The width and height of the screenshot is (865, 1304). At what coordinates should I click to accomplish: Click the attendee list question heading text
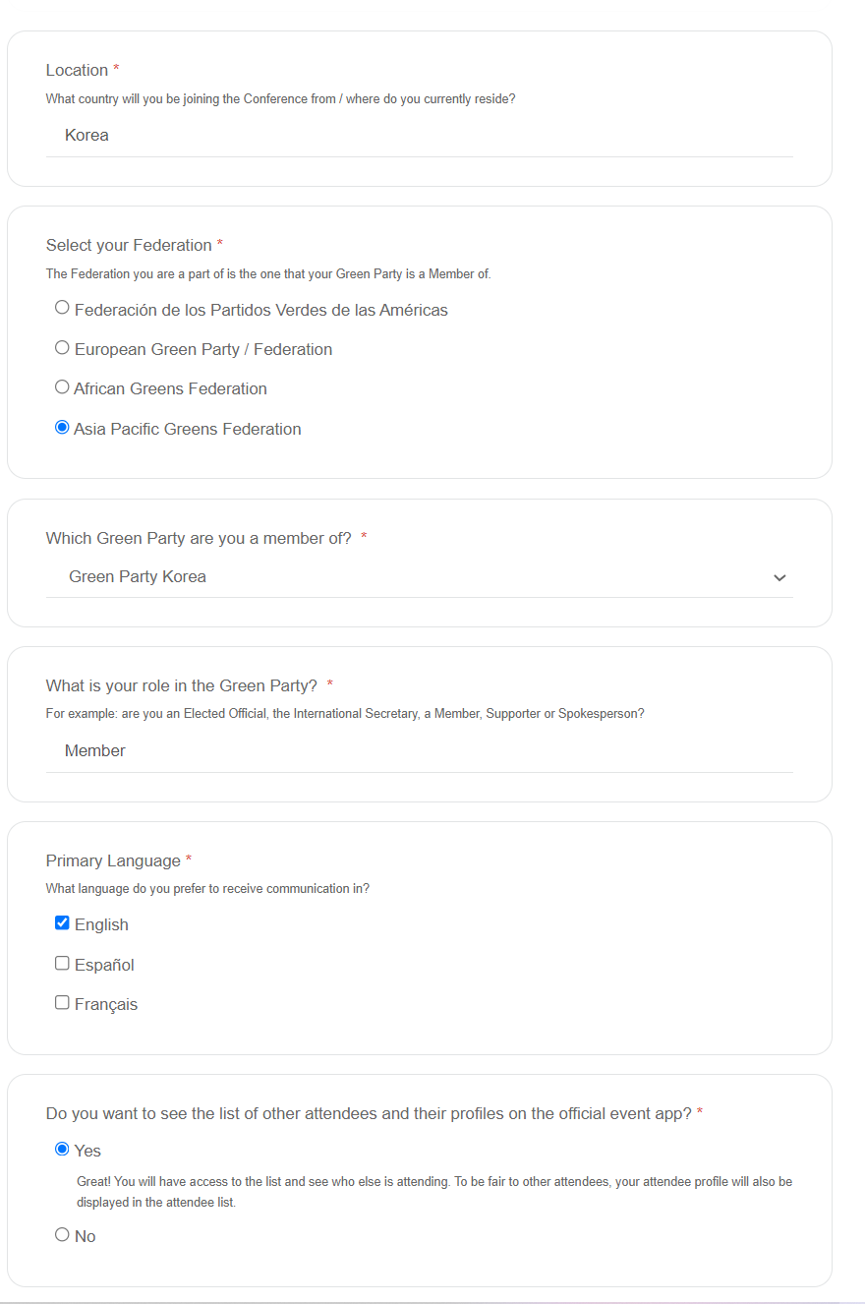click(369, 1114)
